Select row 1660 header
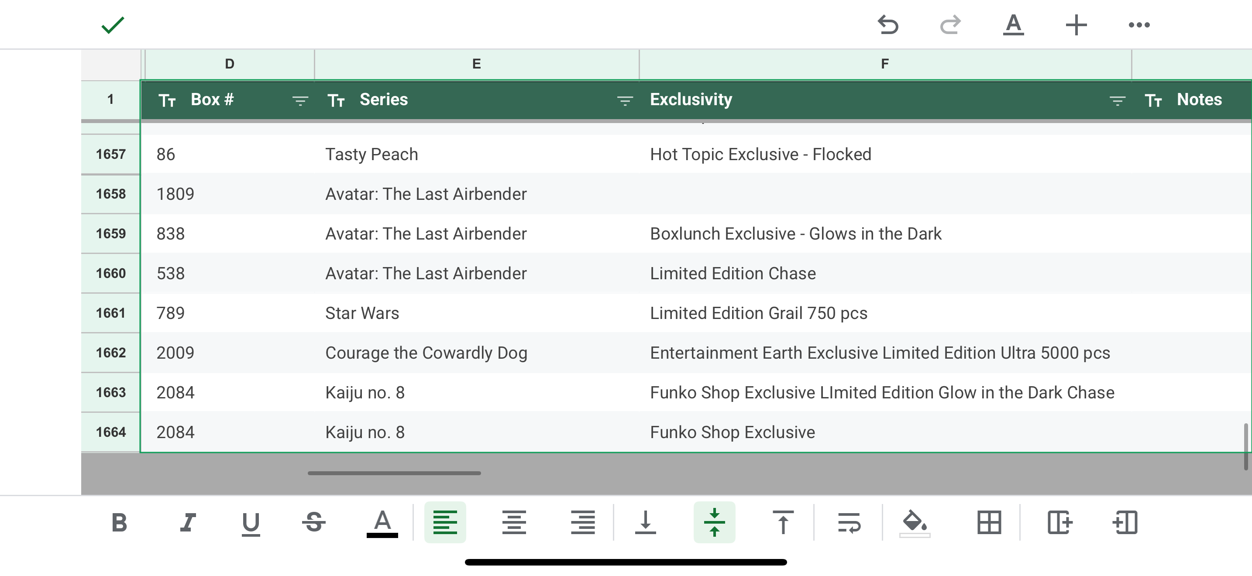1252x576 pixels. 111,273
